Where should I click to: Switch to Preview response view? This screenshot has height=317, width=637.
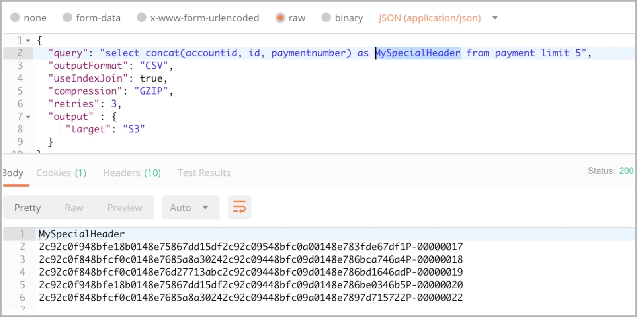125,208
